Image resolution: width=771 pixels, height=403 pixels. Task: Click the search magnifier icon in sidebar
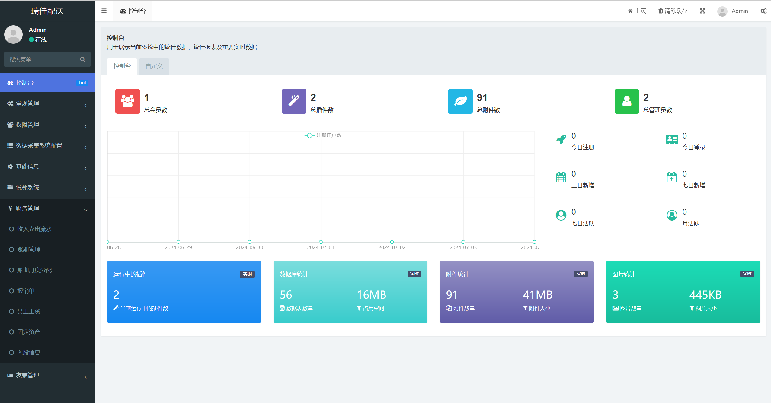(x=82, y=59)
